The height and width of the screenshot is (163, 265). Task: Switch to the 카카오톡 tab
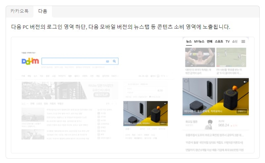[19, 11]
